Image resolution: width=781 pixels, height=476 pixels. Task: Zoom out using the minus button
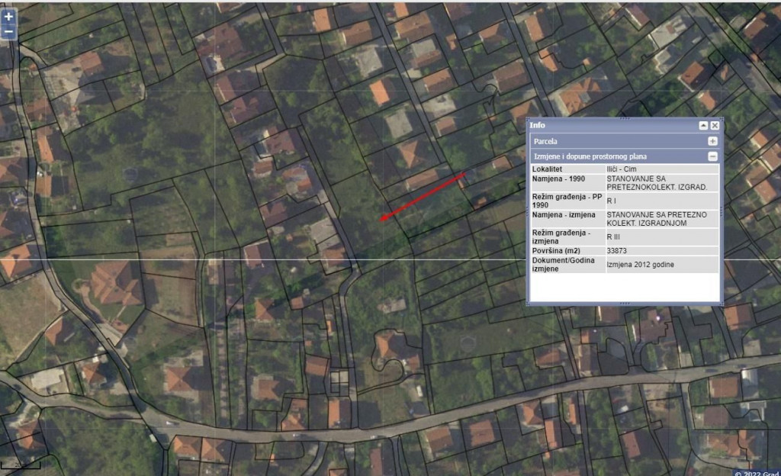(x=8, y=32)
